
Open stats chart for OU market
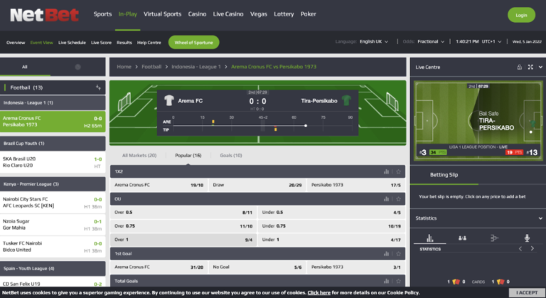[x=386, y=199]
